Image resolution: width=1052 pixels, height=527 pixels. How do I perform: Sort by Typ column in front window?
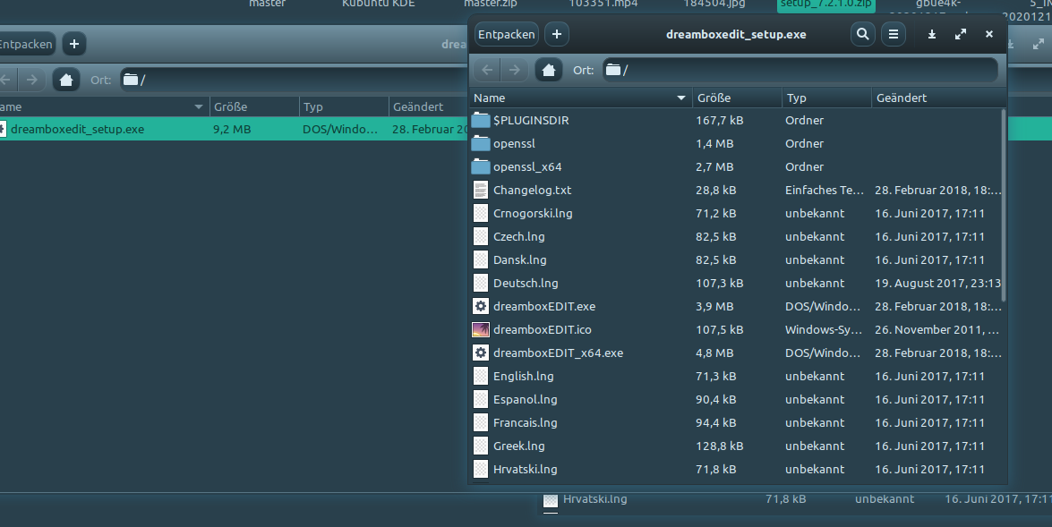(x=826, y=98)
